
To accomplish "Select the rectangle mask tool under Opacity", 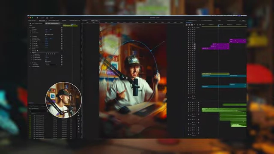I will pyautogui.click(x=35, y=50).
